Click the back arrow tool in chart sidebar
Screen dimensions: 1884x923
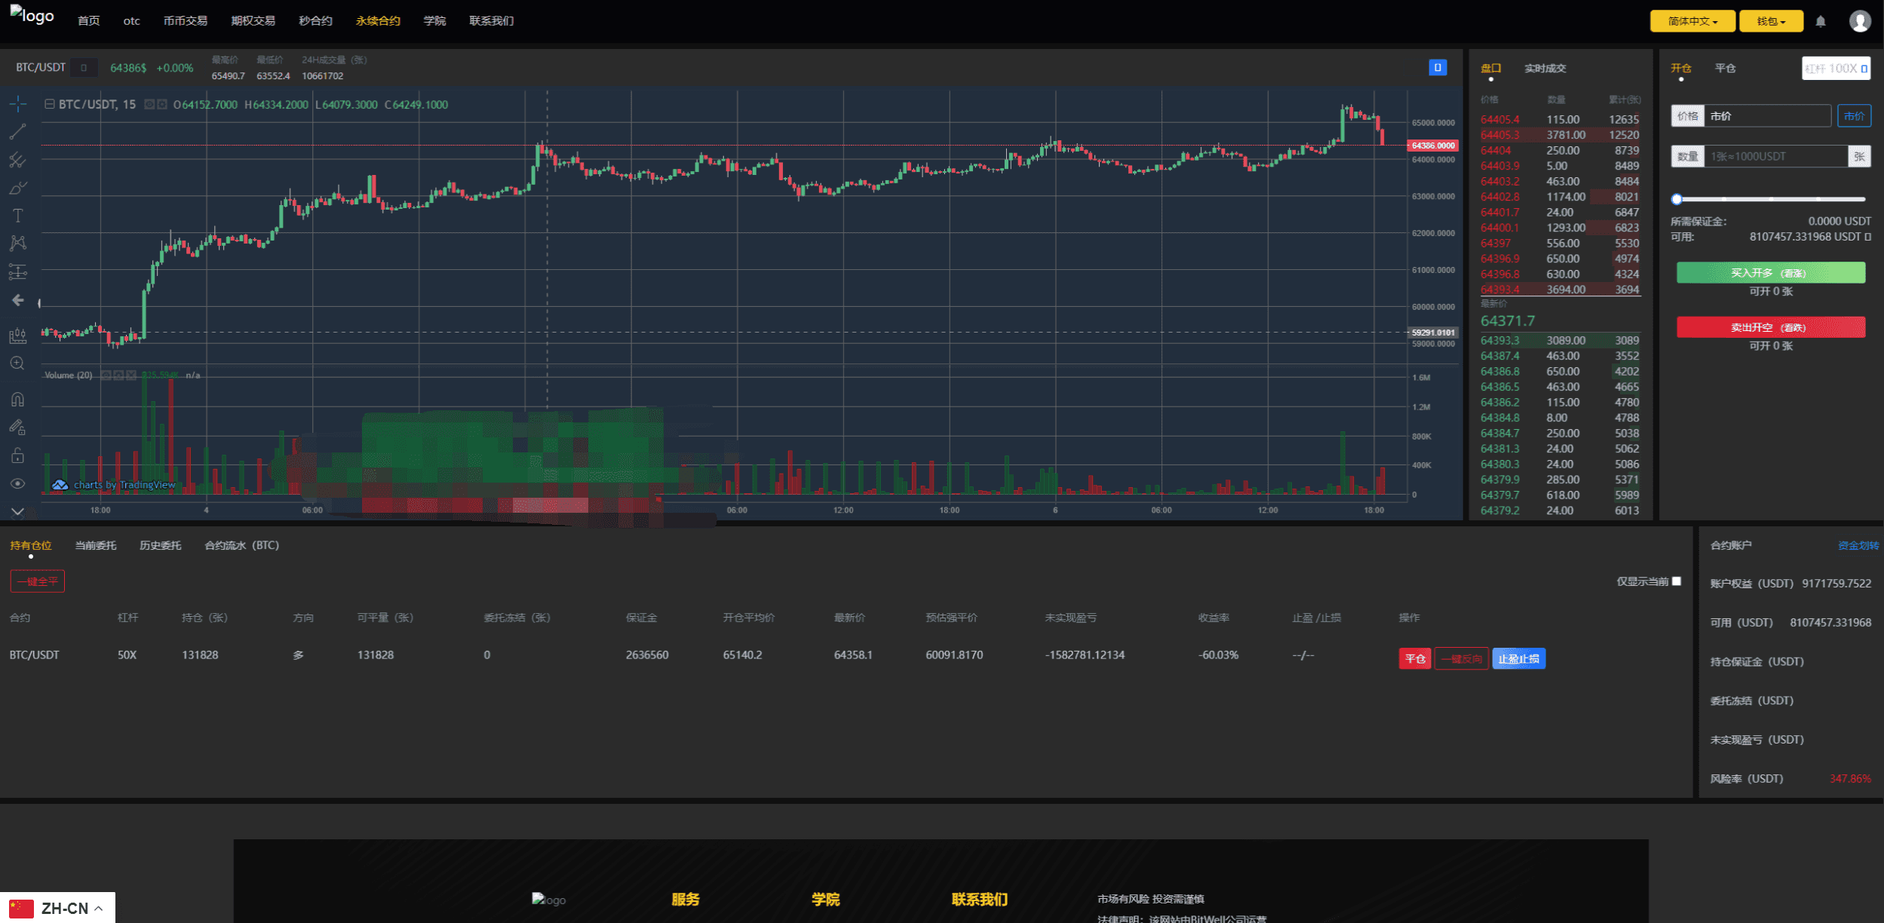pos(18,300)
